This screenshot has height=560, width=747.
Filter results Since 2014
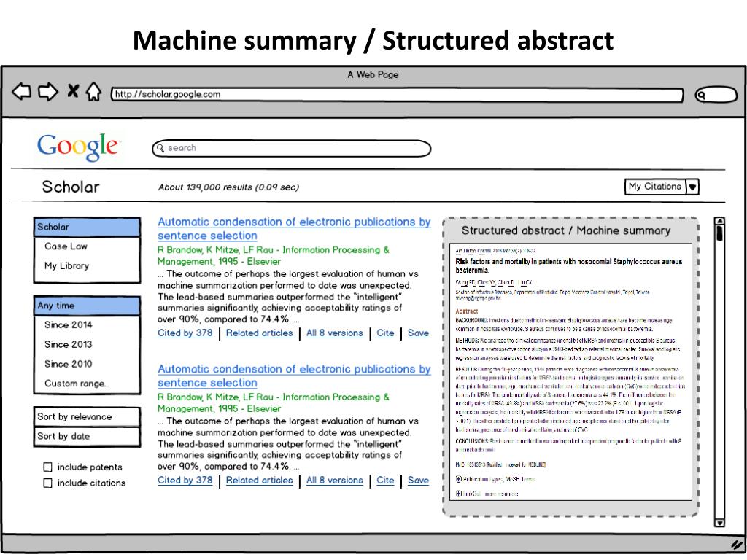[68, 324]
